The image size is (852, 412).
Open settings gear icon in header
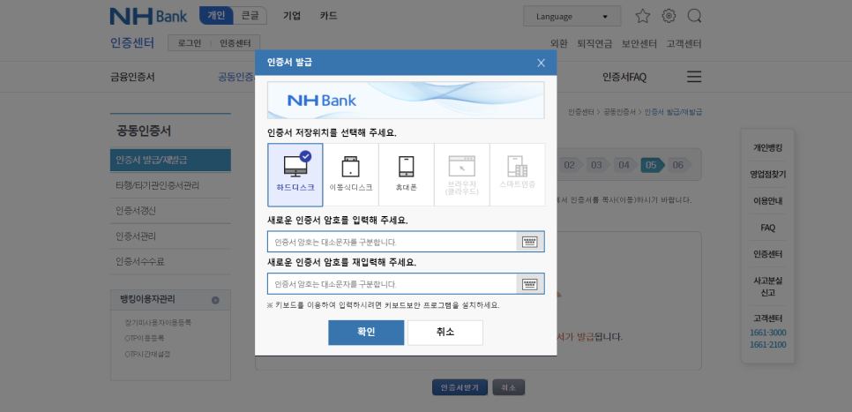pos(669,16)
